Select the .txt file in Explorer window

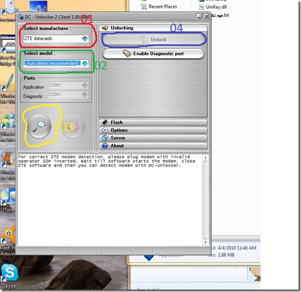(220, 15)
